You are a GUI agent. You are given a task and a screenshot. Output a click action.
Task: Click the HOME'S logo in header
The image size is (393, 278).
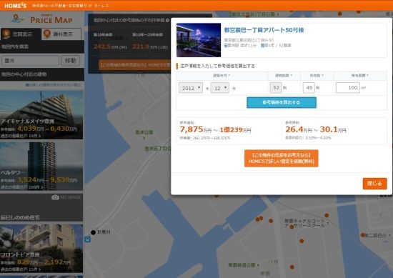15,6
